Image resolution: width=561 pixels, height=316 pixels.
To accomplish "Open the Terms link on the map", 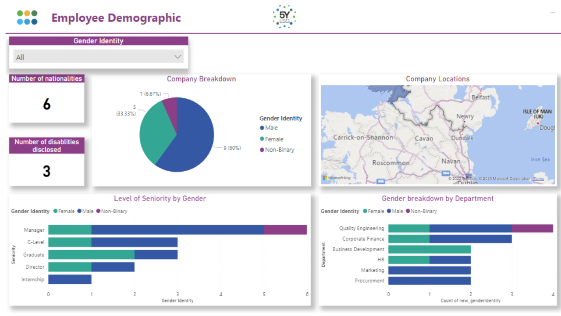I will point(539,178).
